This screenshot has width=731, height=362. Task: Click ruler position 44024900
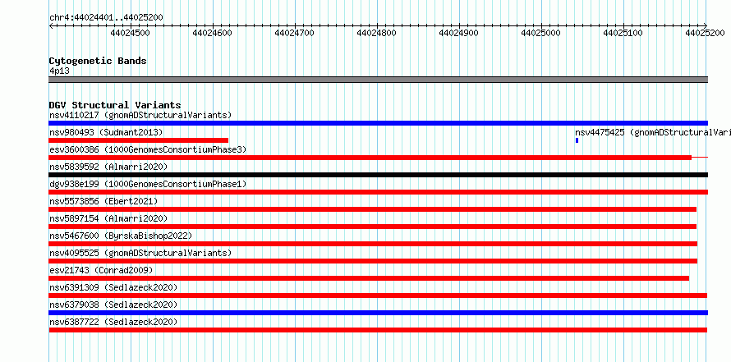(459, 33)
